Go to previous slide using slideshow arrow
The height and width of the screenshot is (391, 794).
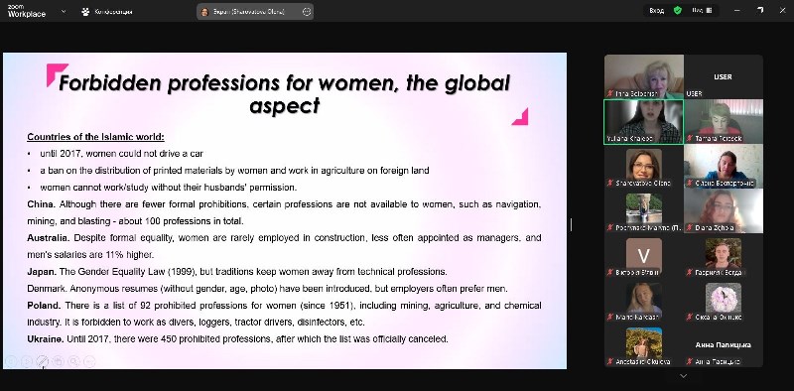pyautogui.click(x=11, y=361)
